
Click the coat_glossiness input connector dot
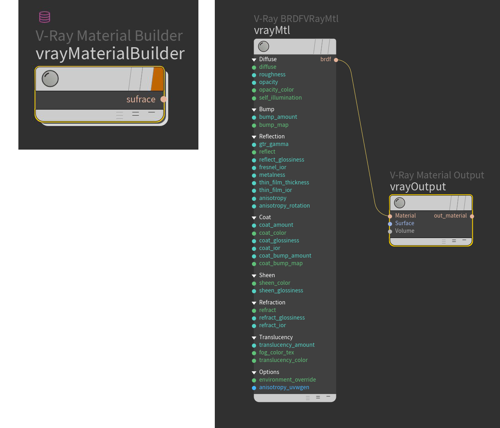click(x=254, y=241)
